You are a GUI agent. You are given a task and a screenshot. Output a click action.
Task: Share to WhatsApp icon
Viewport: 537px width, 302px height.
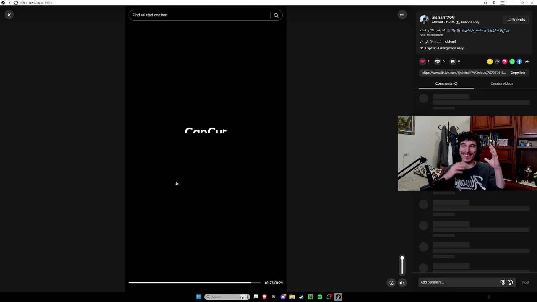[512, 62]
